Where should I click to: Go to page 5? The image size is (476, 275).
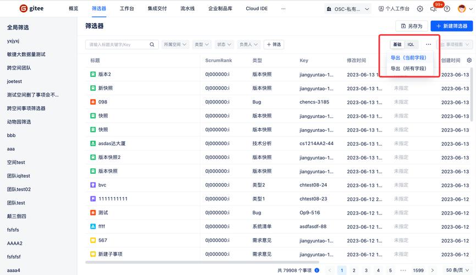point(390,270)
